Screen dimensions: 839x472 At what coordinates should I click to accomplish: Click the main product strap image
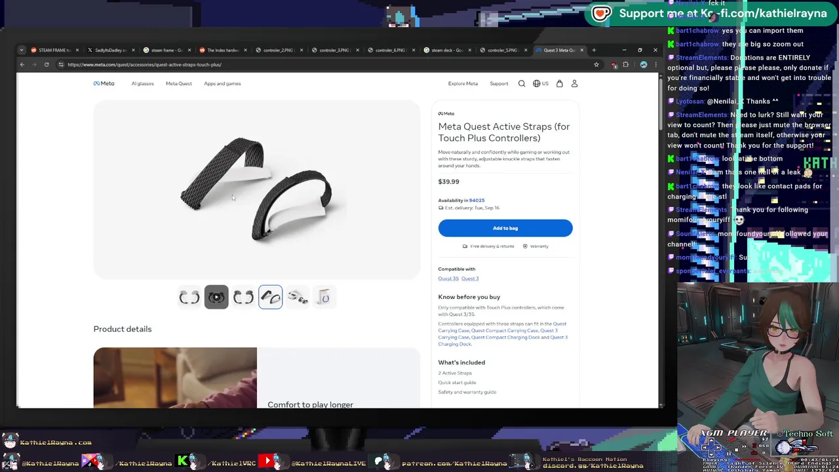click(257, 189)
